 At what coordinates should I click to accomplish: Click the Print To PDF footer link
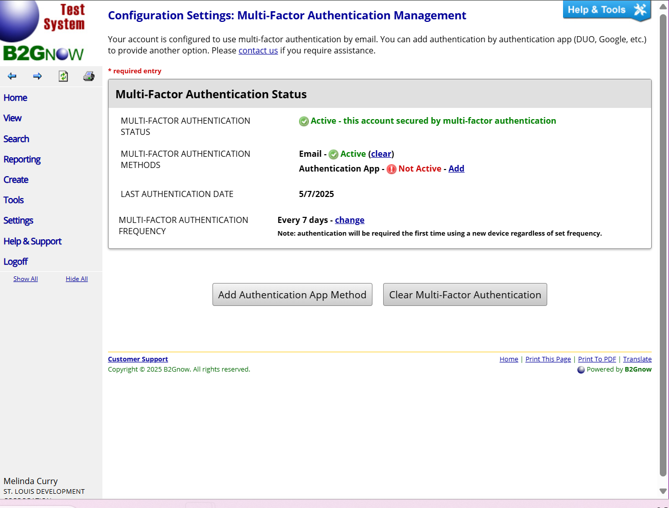pos(597,359)
